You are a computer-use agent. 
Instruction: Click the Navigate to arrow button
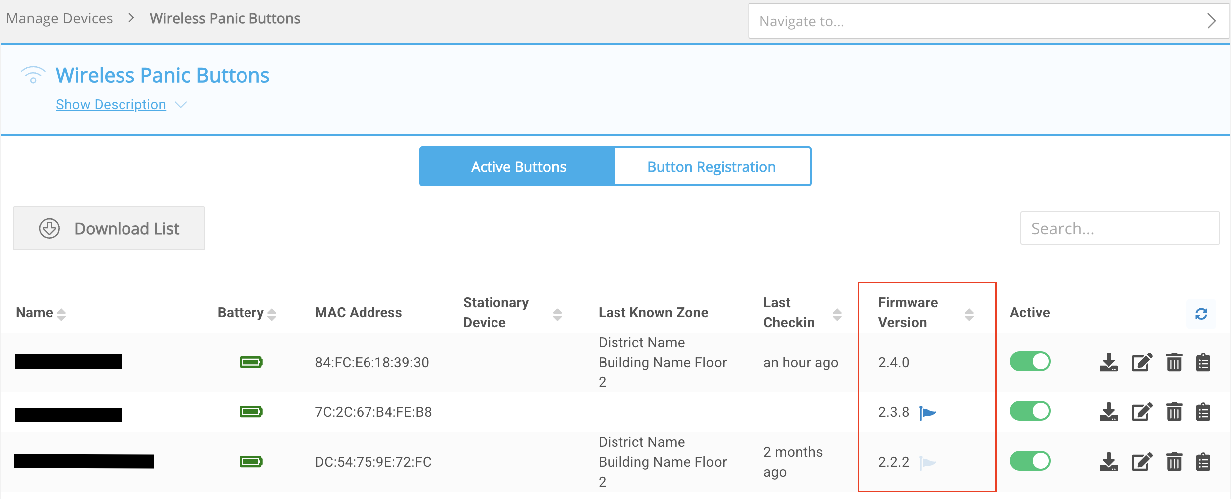click(x=1211, y=21)
